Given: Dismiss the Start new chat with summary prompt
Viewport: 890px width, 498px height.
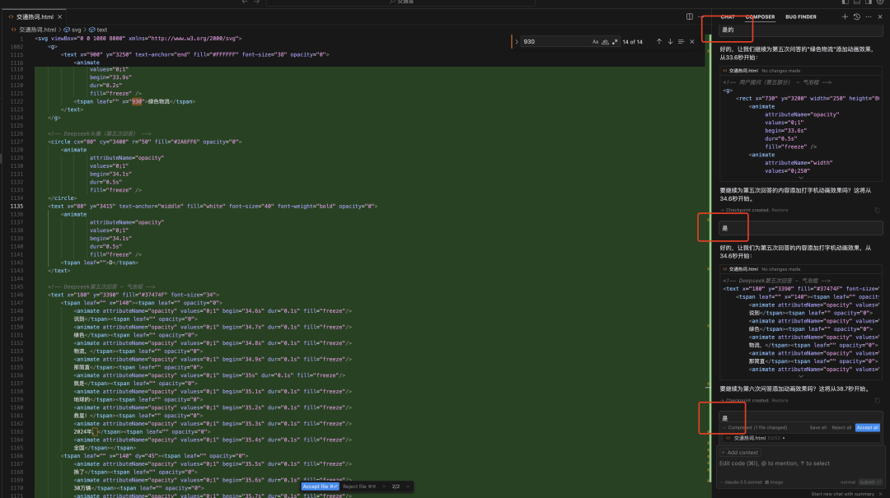Looking at the screenshot, I should click(x=881, y=494).
